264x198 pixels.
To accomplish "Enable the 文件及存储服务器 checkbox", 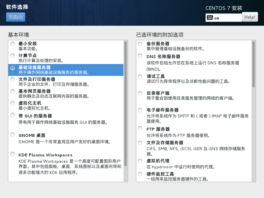I will pos(140,143).
